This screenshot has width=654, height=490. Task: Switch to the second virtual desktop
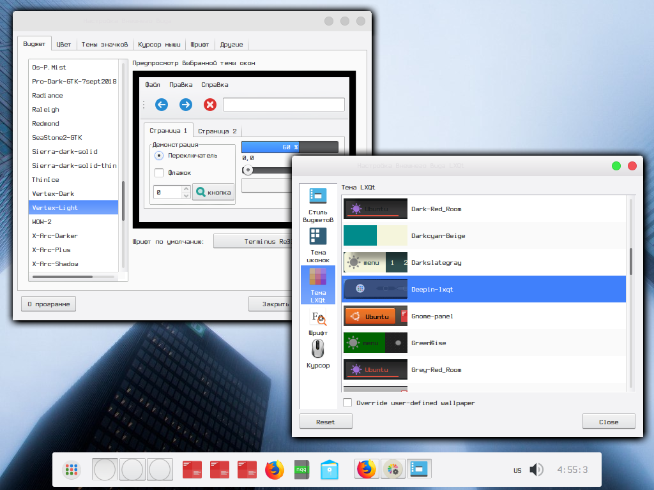tap(132, 470)
